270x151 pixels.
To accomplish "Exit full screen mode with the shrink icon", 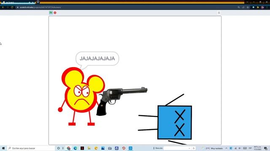I will 219,13.
